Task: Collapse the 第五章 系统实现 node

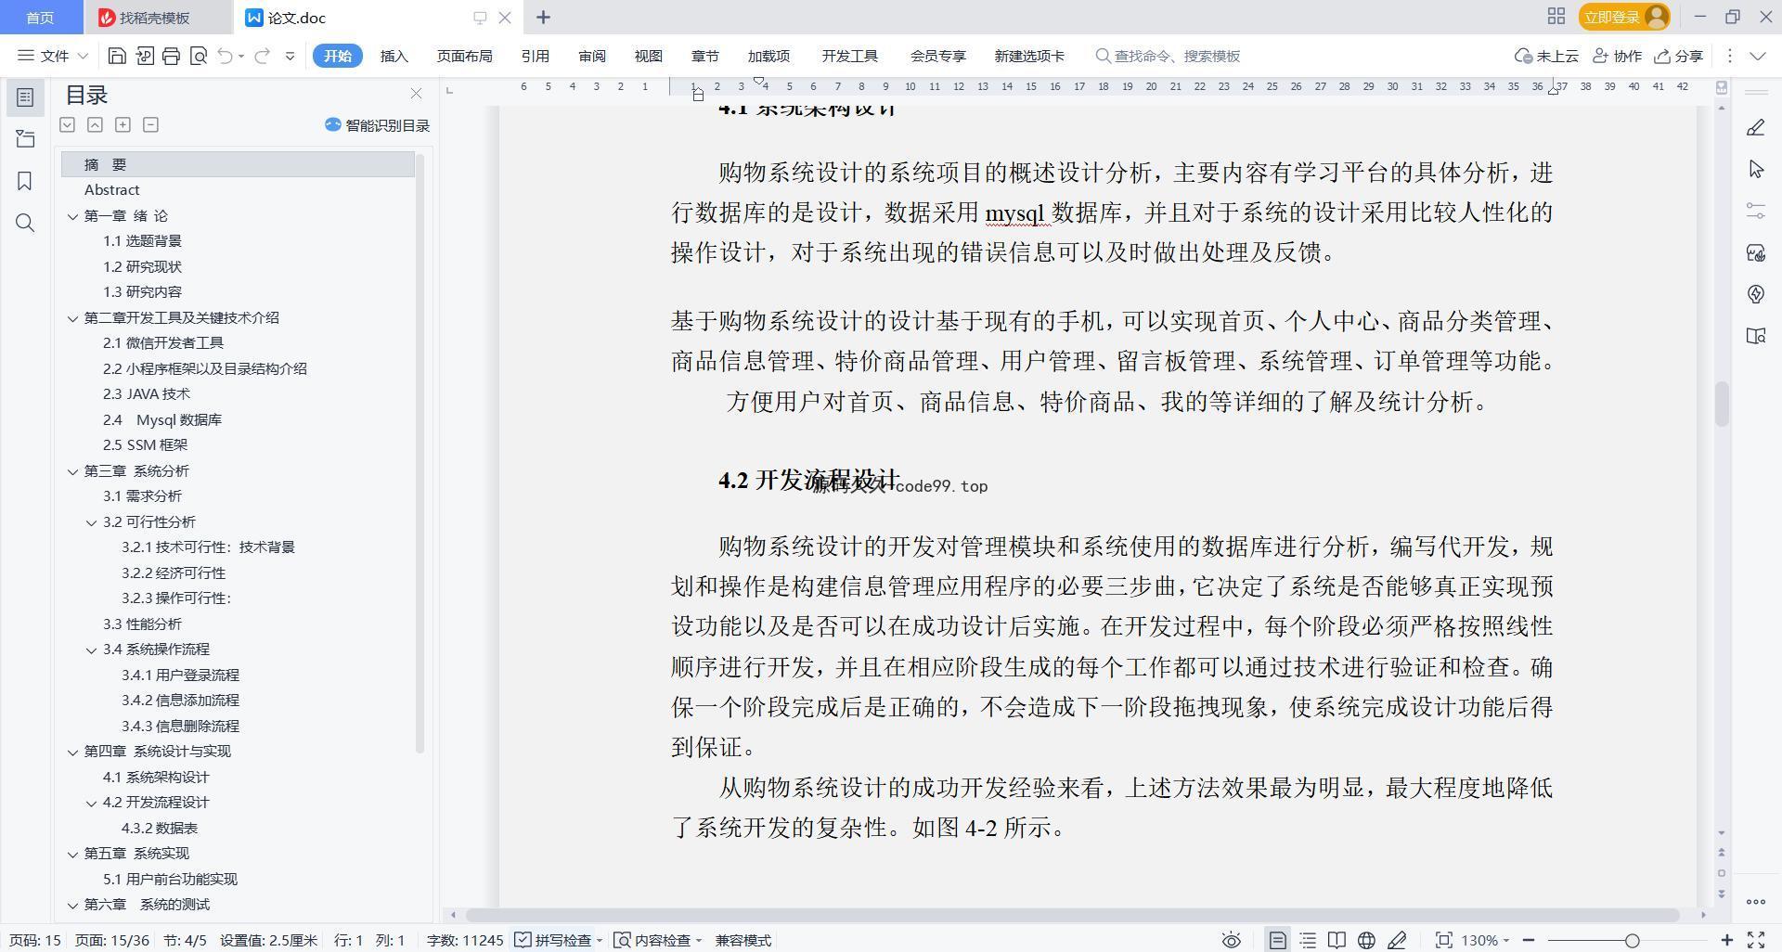Action: 72,854
